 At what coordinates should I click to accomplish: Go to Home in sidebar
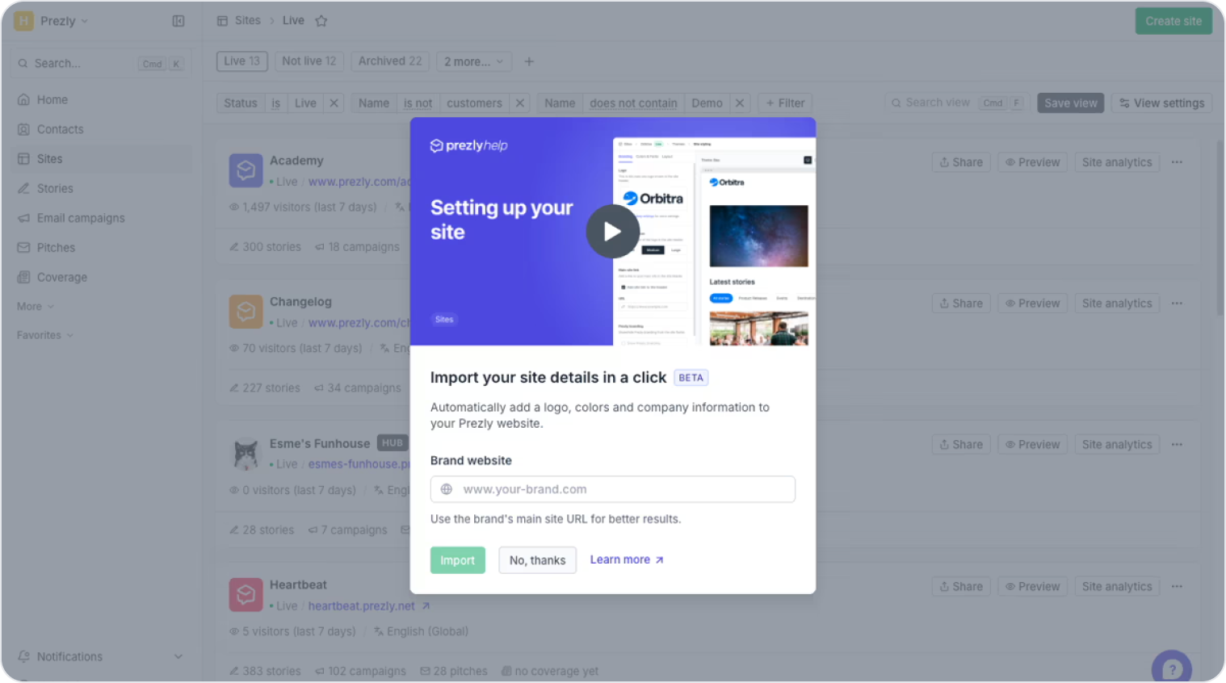(52, 99)
